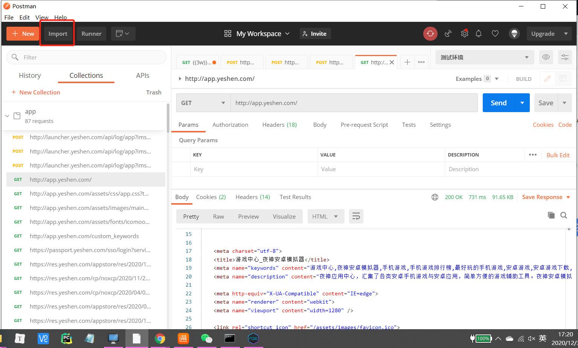Open the capture requests satellite icon

click(448, 33)
